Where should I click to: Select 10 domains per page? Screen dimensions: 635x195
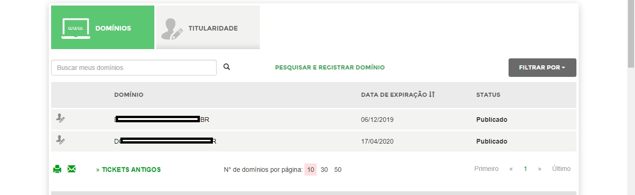pos(311,170)
